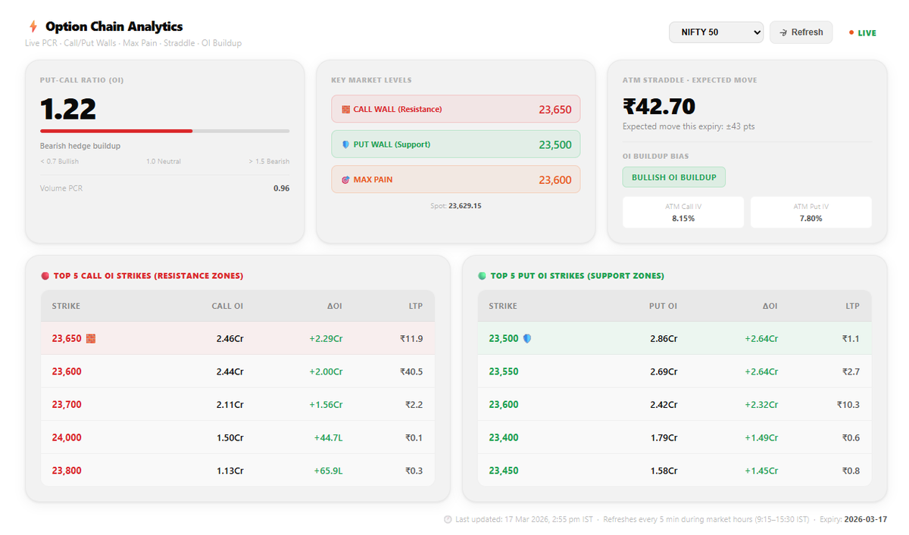Click the chevron in the index dropdown

pyautogui.click(x=755, y=32)
